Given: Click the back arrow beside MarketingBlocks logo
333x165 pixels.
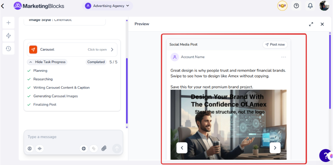Looking at the screenshot, I should (3, 6).
